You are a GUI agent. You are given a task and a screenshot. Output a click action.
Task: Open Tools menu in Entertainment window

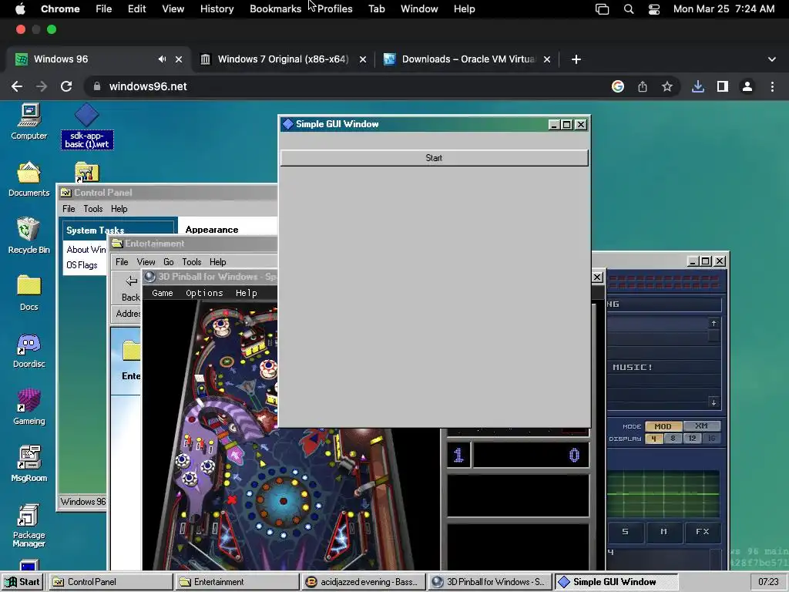[192, 262]
